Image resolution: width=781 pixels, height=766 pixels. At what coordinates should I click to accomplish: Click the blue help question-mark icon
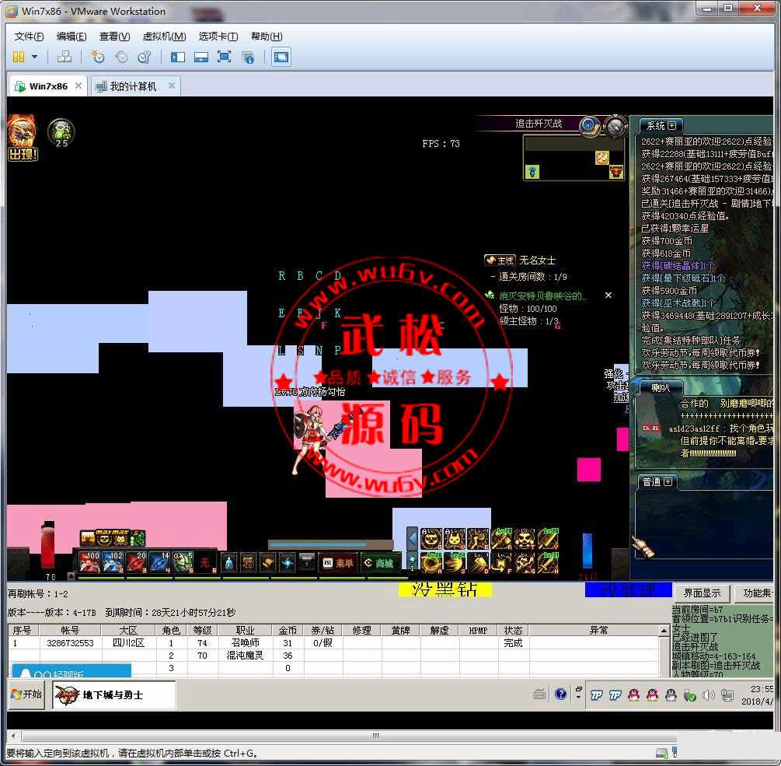pos(560,694)
